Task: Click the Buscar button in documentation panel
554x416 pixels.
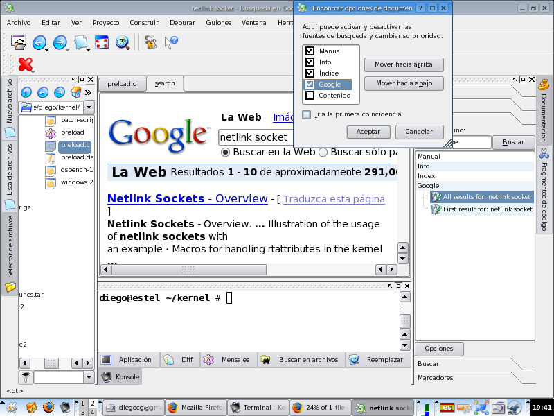Action: point(513,142)
